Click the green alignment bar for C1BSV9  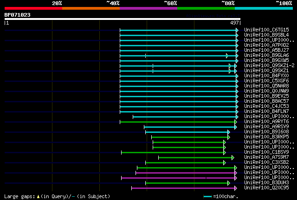[x=173, y=153]
